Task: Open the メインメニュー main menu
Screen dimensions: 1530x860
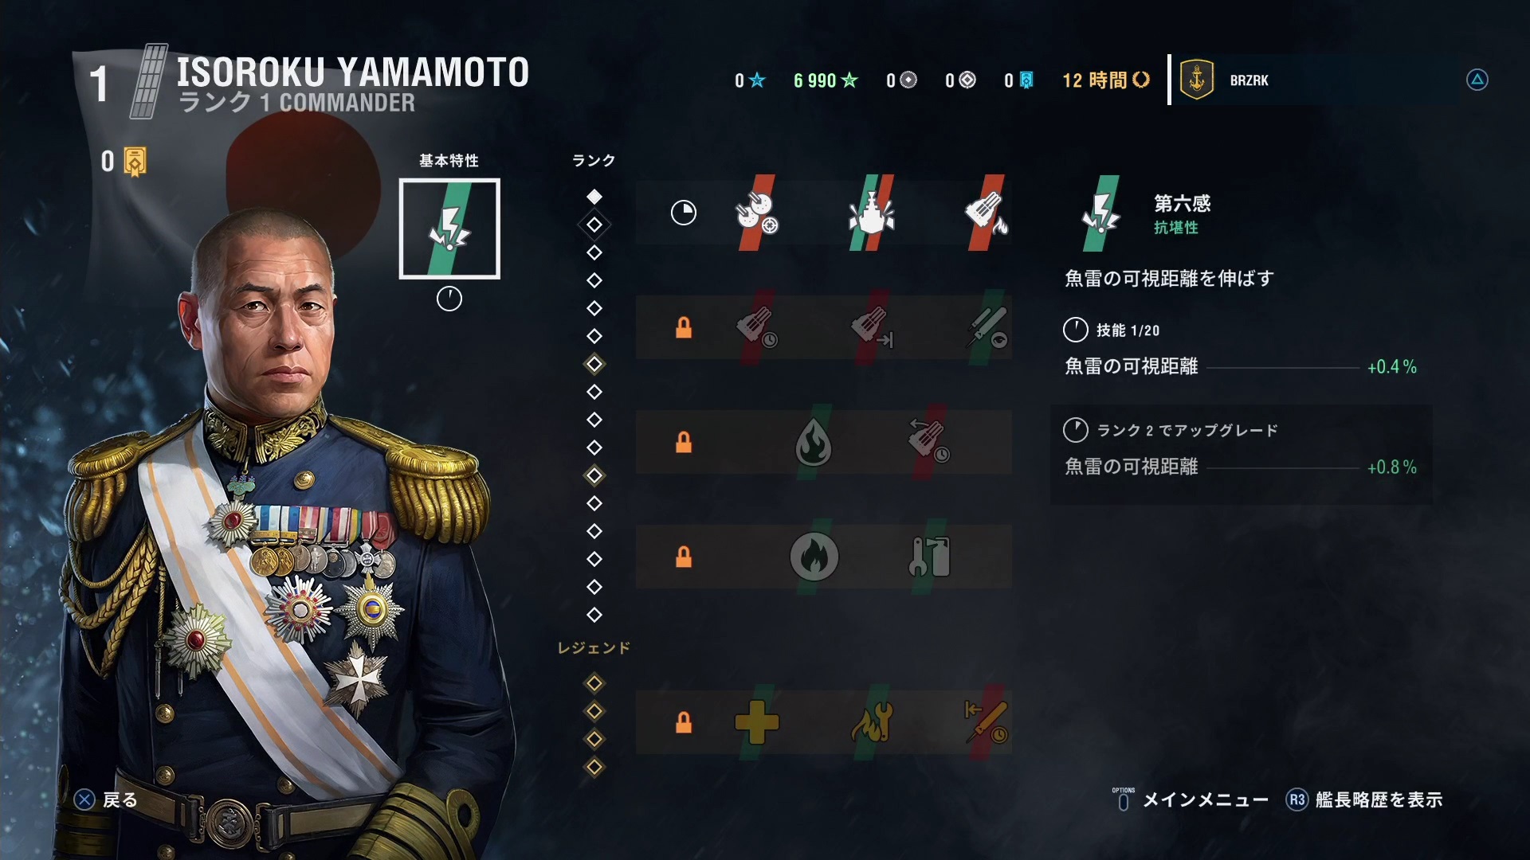Action: tap(1191, 799)
